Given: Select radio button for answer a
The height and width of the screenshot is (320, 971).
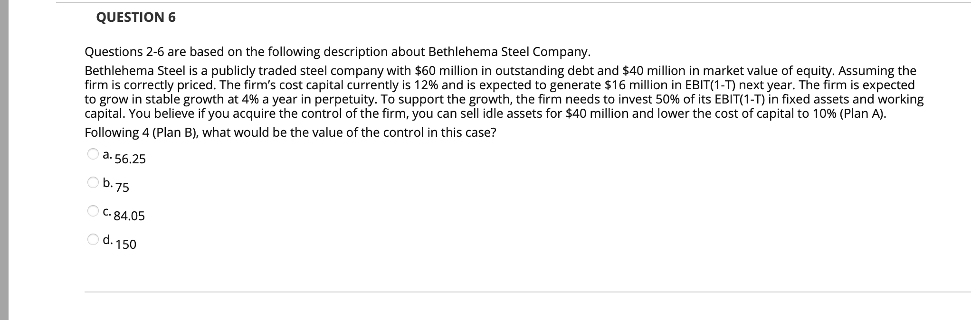Looking at the screenshot, I should (x=92, y=154).
